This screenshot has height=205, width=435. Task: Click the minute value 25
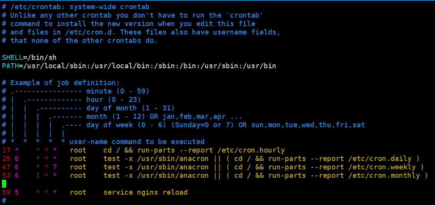click(x=6, y=159)
